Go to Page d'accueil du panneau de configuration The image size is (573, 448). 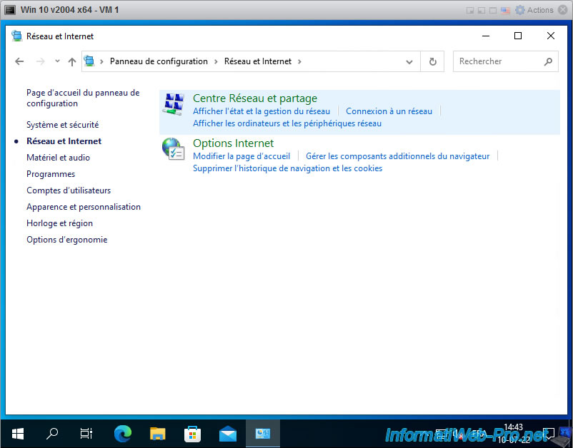pyautogui.click(x=83, y=98)
